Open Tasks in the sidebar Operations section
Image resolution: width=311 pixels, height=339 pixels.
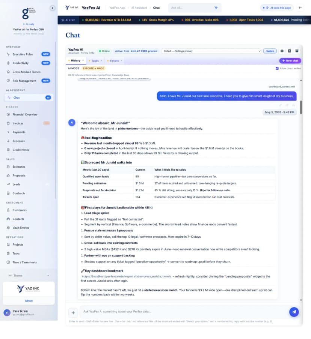click(x=28, y=253)
